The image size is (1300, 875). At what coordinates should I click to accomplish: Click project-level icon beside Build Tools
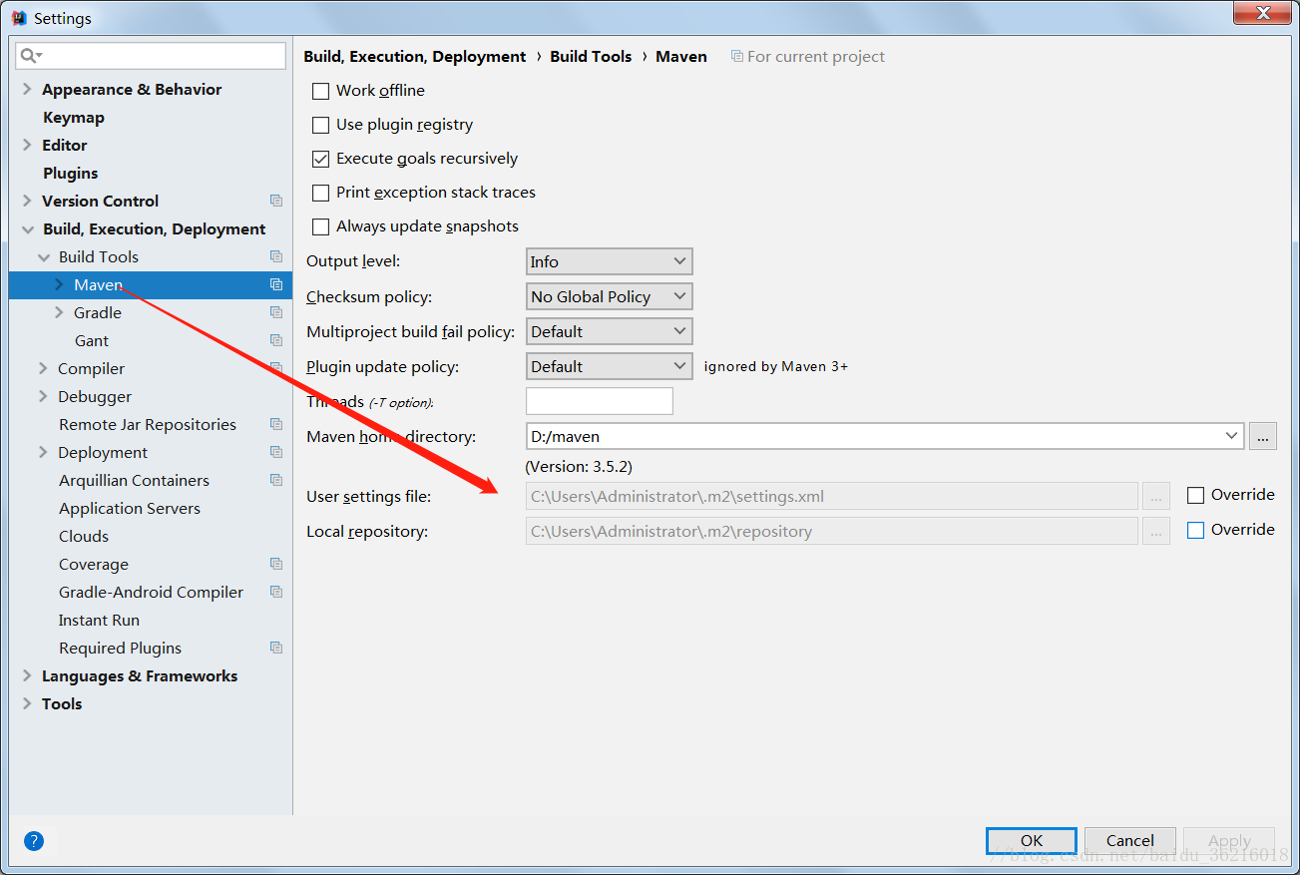pos(276,256)
